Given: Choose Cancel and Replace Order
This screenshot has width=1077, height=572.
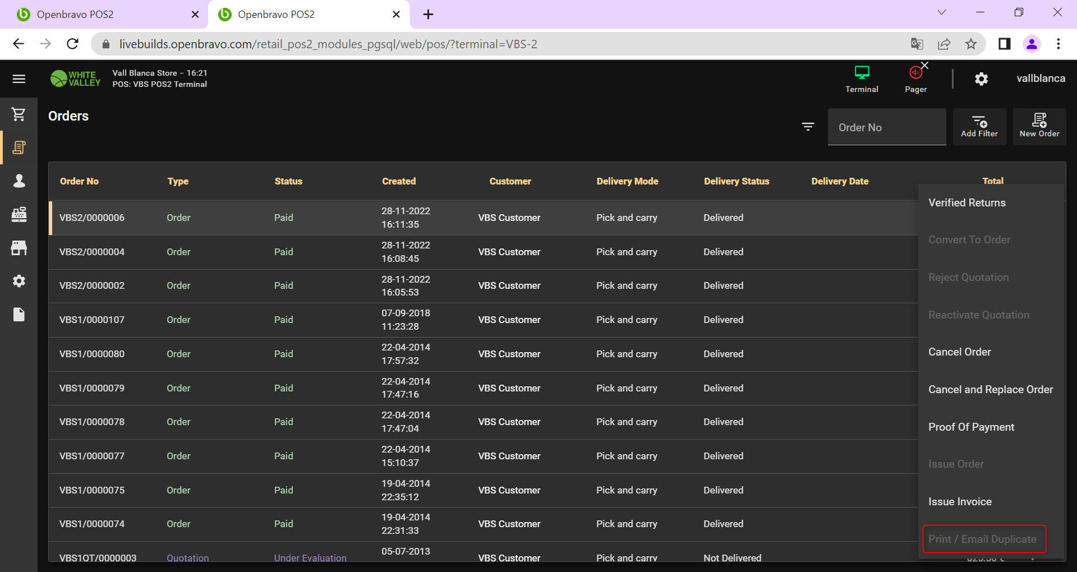Looking at the screenshot, I should [990, 390].
